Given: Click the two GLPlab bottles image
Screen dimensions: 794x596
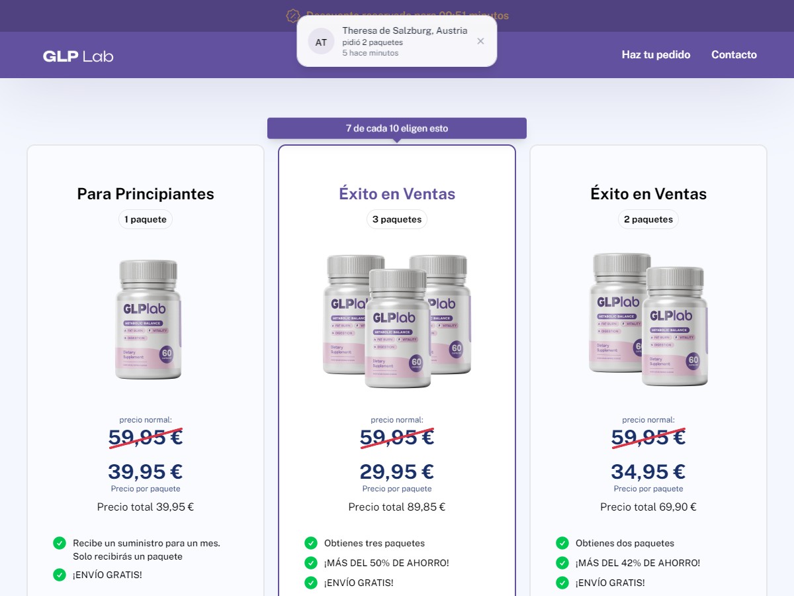Looking at the screenshot, I should point(650,320).
